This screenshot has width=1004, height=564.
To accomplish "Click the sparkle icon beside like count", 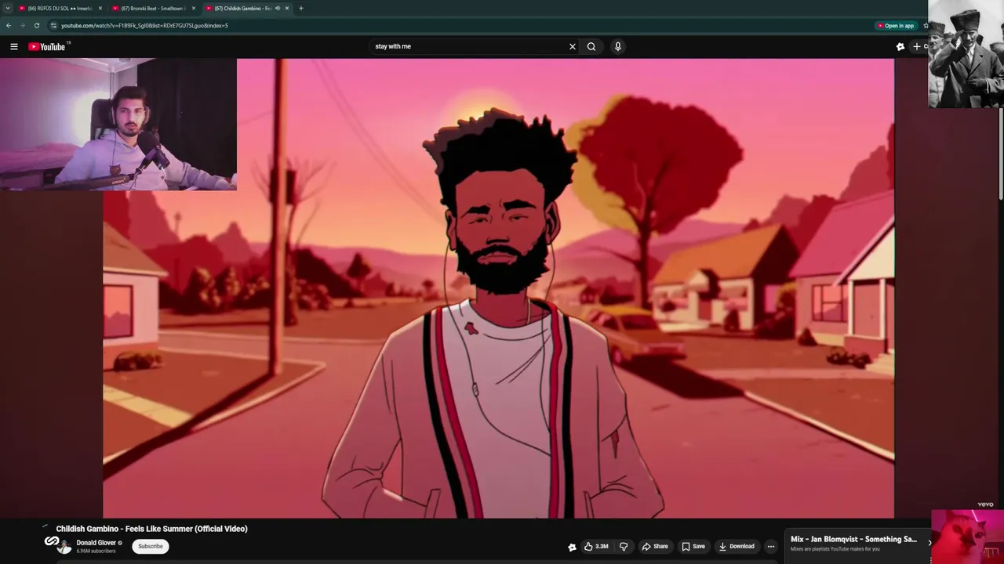I will (572, 547).
